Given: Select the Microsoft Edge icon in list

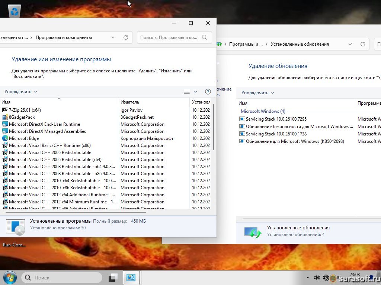Looking at the screenshot, I should tap(5, 138).
